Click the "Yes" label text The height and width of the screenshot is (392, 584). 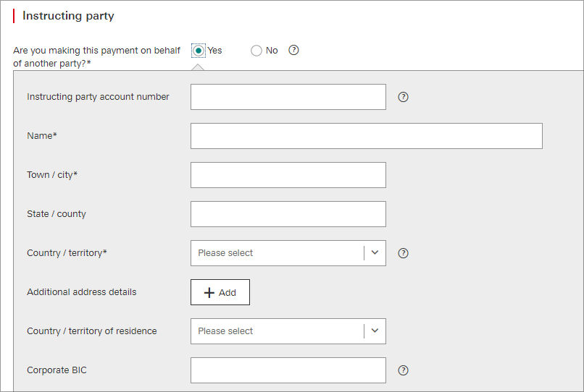pos(215,51)
